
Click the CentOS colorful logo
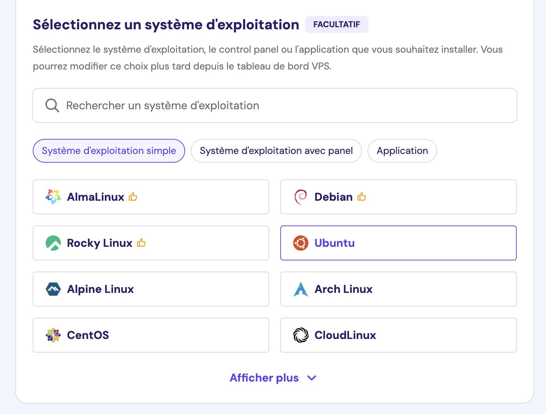53,335
